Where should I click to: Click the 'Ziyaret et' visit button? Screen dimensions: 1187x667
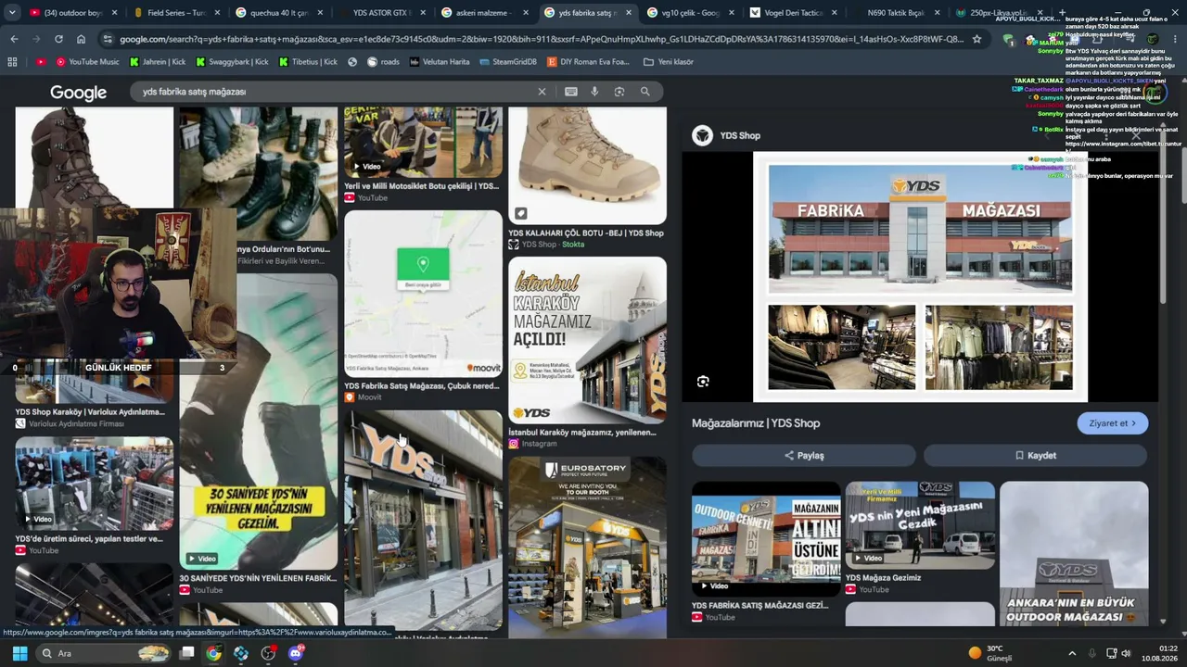point(1113,423)
